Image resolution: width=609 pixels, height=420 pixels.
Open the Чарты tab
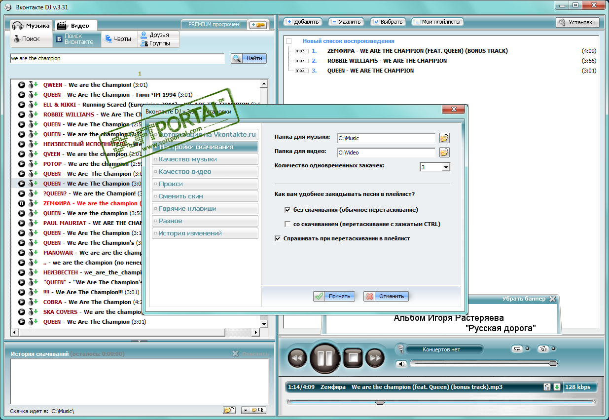pos(118,39)
